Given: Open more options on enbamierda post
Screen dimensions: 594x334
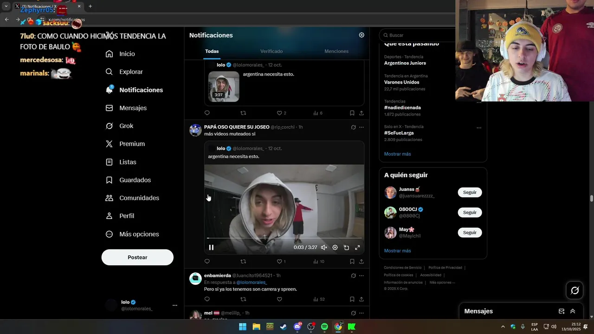Looking at the screenshot, I should 362,276.
